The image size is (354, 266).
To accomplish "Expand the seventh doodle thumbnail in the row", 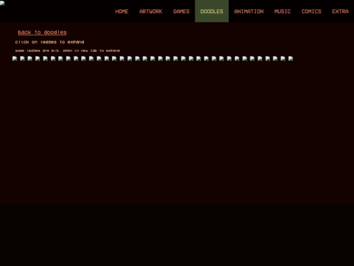I will 61,58.
